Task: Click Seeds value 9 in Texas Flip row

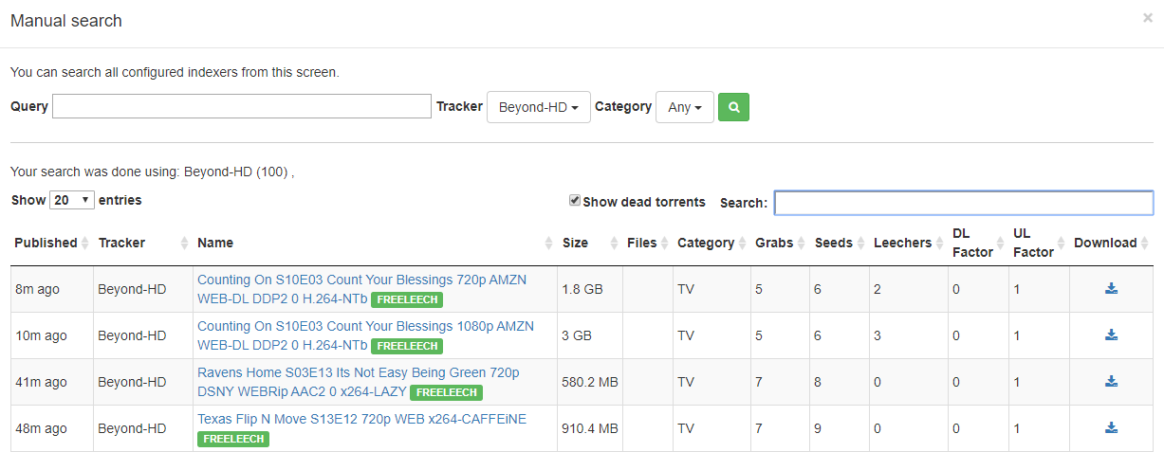Action: point(818,428)
